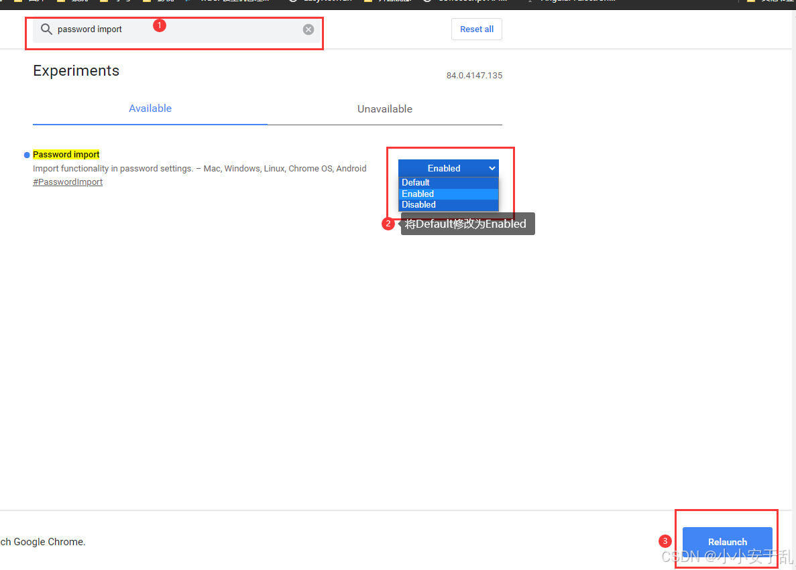The image size is (796, 570).
Task: Focus the 'password import' search box
Action: [176, 29]
